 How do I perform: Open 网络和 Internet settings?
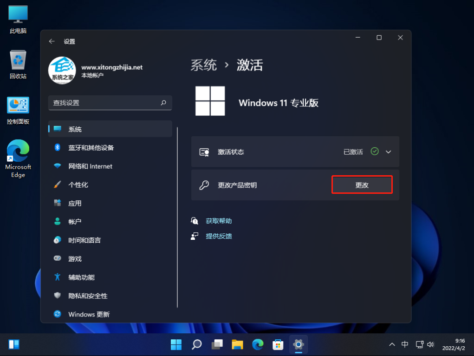click(x=110, y=166)
